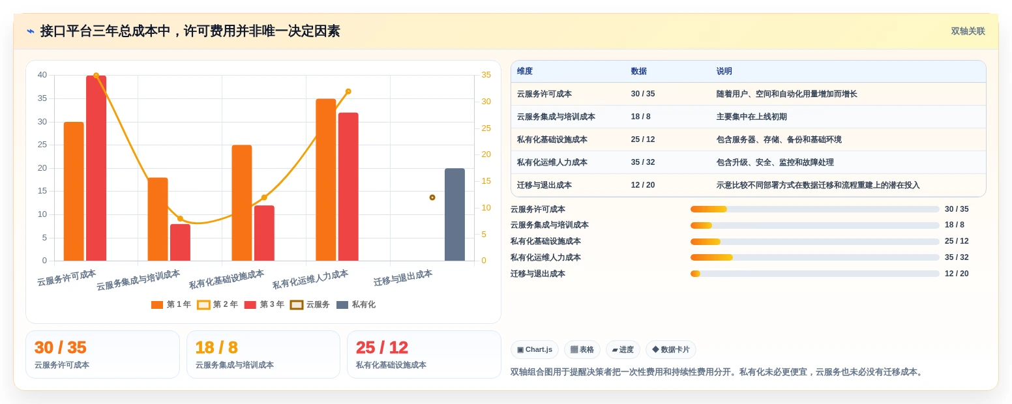Click the 数据卡片 chip
Image resolution: width=1012 pixels, height=404 pixels.
671,349
